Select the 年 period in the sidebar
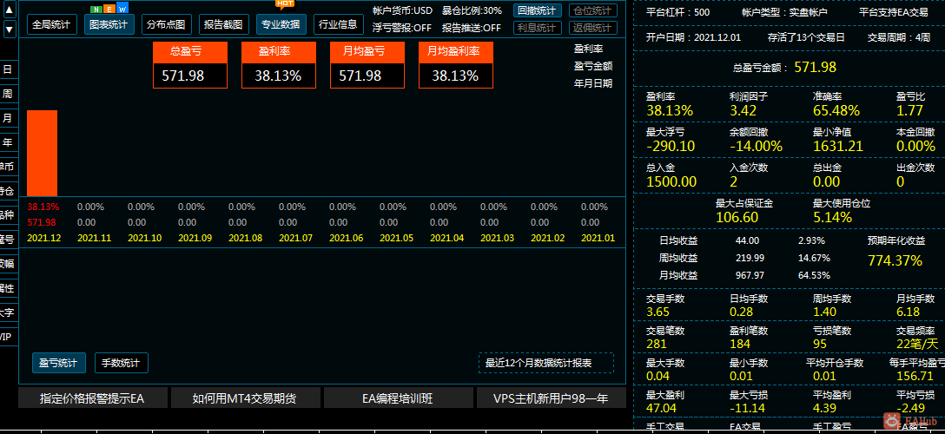This screenshot has height=434, width=945. tap(8, 142)
